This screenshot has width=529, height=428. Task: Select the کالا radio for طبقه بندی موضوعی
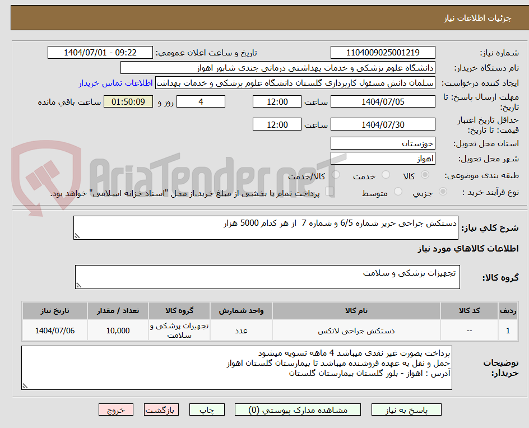[425, 174]
